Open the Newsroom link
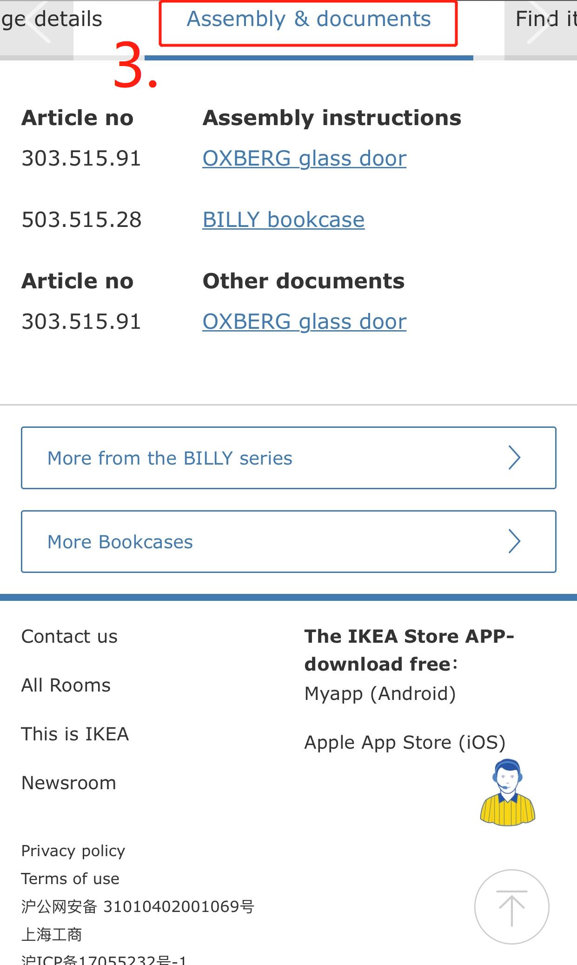The height and width of the screenshot is (965, 577). pos(68,783)
